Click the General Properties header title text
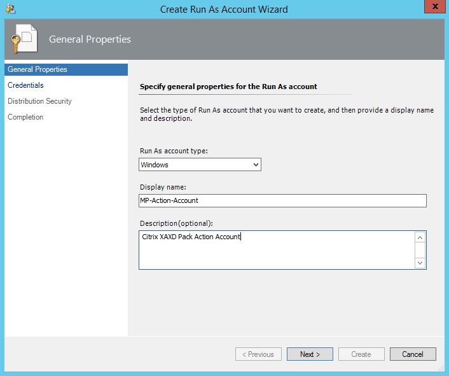The width and height of the screenshot is (449, 376). (90, 39)
